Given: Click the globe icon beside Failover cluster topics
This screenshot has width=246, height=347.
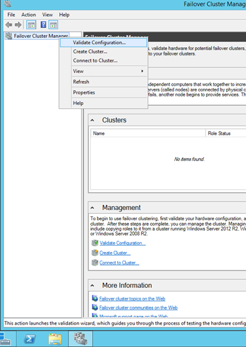Looking at the screenshot, I should point(95,298).
